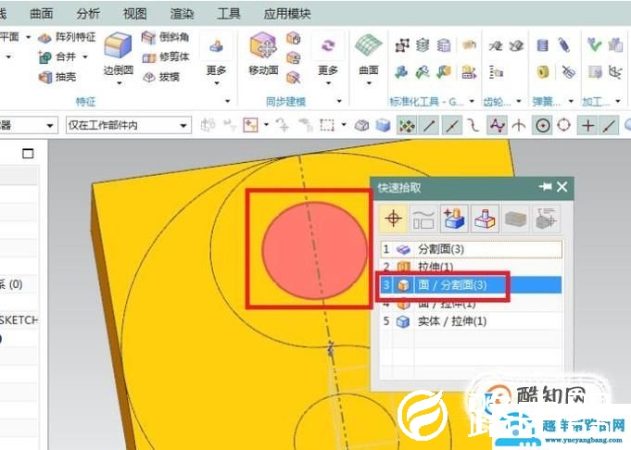Select the 倒斜角 chamfer tool
Viewport: 631px width, 450px height.
(166, 37)
